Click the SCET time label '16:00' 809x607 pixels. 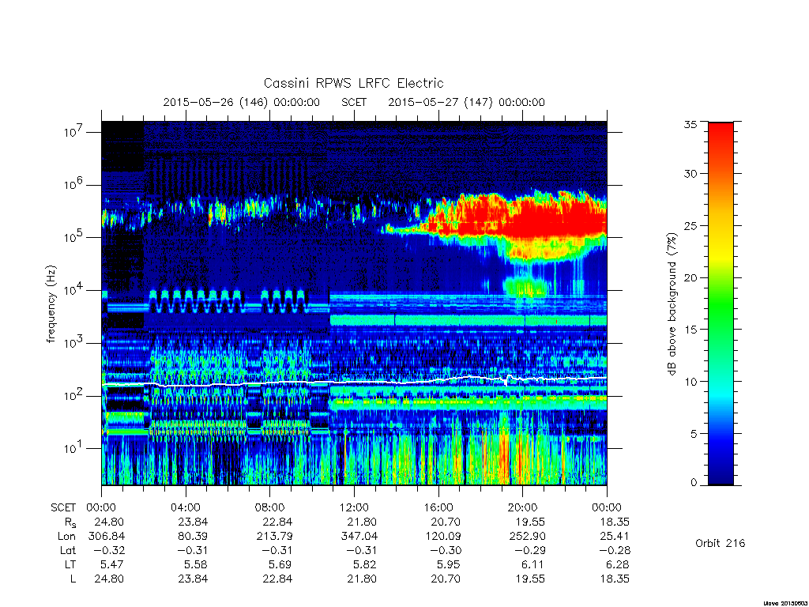[438, 507]
